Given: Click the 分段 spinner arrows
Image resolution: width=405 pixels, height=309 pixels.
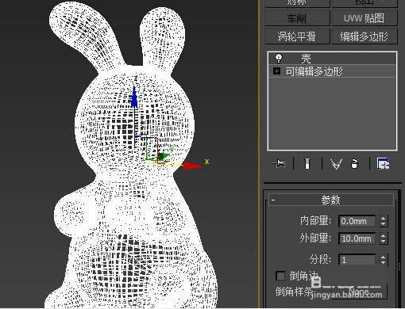Looking at the screenshot, I should coord(383,260).
